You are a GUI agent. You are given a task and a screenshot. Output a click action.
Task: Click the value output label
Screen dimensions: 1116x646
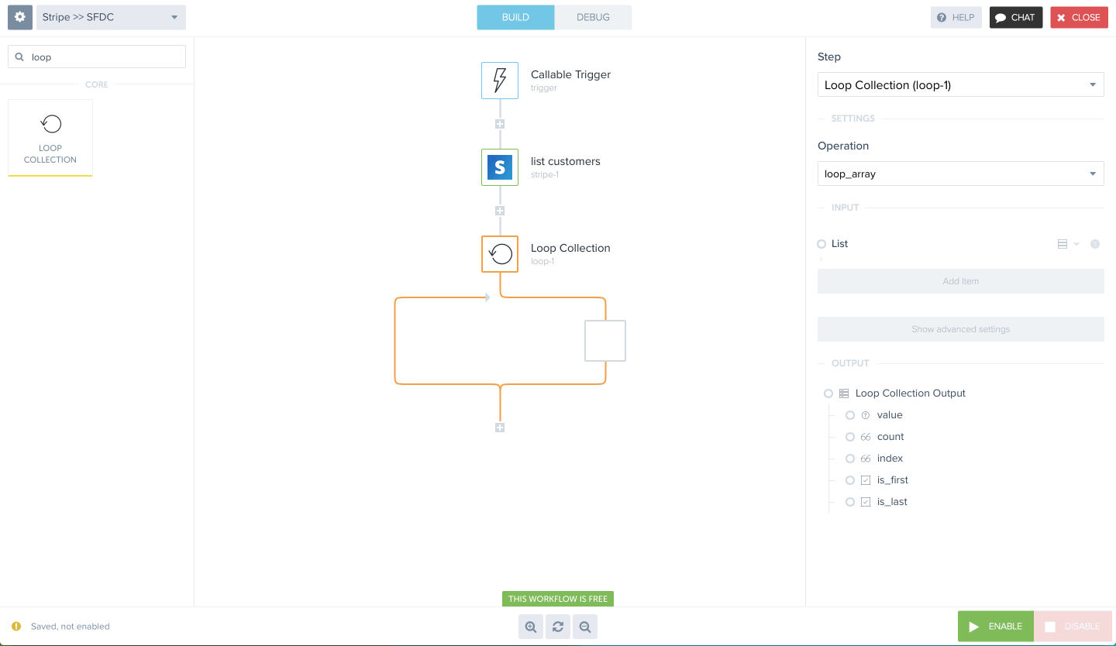(890, 415)
